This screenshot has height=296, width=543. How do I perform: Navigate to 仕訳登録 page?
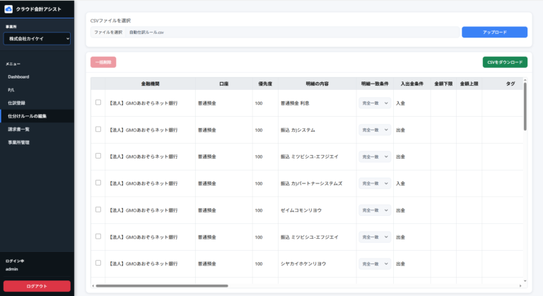(16, 103)
